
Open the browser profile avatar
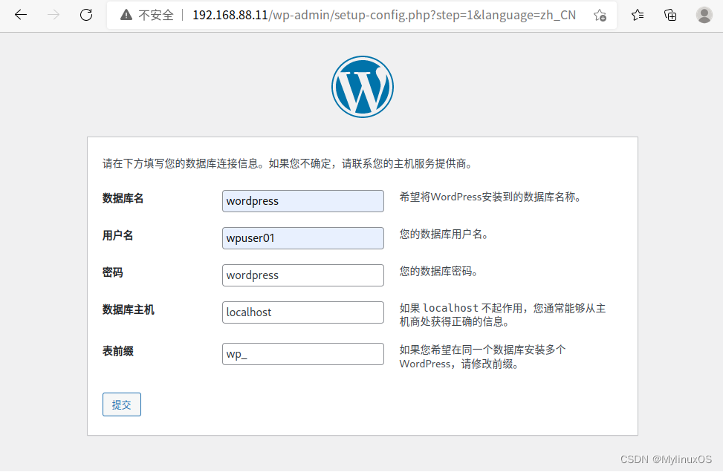point(704,15)
